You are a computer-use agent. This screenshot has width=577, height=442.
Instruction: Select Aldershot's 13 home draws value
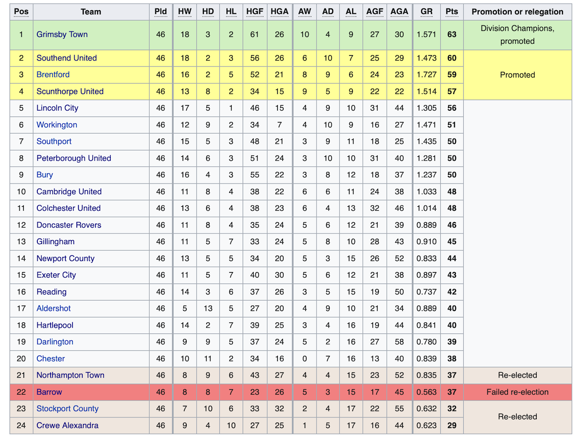(x=208, y=309)
